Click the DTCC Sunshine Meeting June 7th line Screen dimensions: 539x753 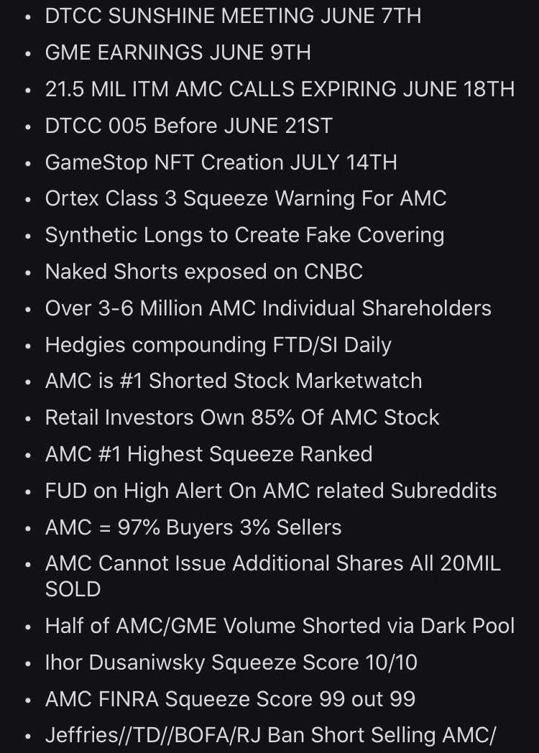(x=233, y=16)
